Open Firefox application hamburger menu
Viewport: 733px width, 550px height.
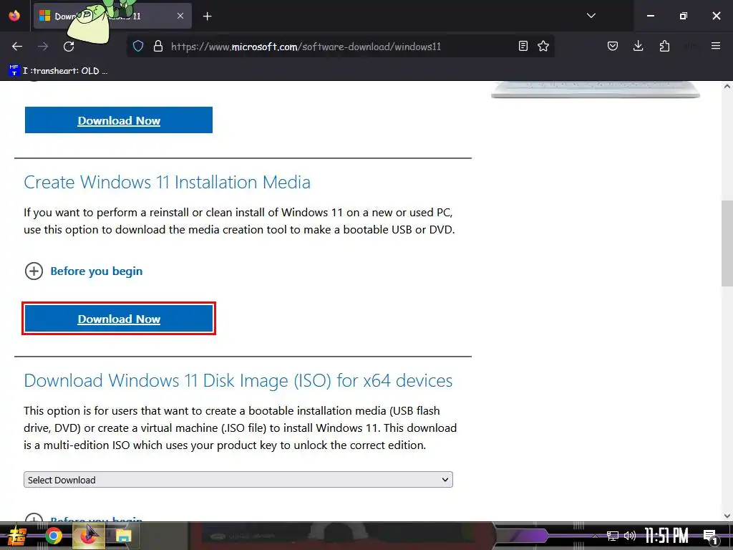[x=716, y=46]
